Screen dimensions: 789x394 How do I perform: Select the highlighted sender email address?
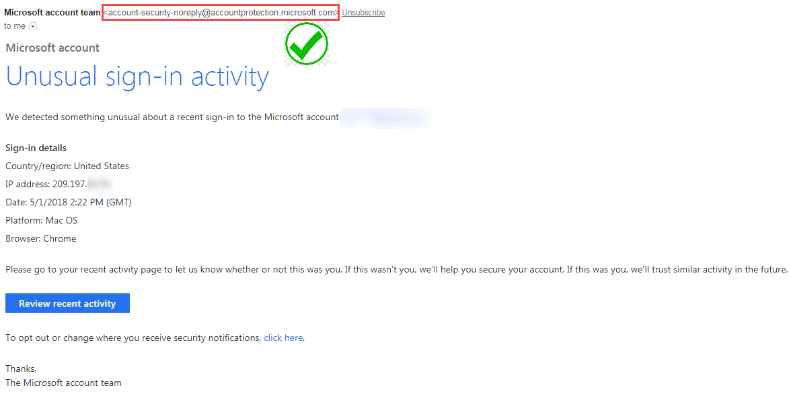[x=220, y=12]
